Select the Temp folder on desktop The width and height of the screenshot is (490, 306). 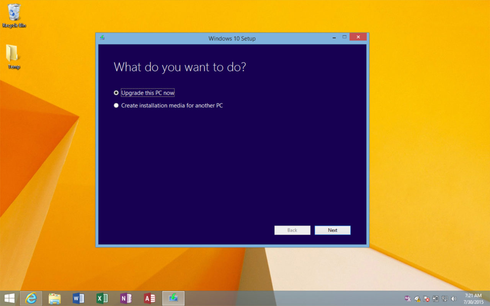[14, 57]
